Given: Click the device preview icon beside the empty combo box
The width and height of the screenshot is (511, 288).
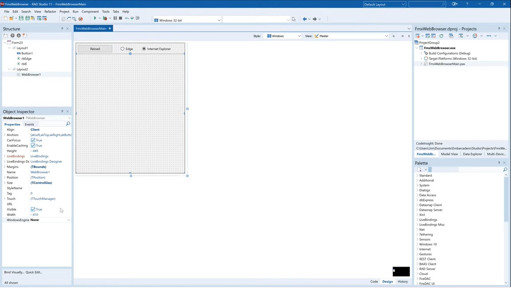Looking at the screenshot, I should pyautogui.click(x=294, y=19).
